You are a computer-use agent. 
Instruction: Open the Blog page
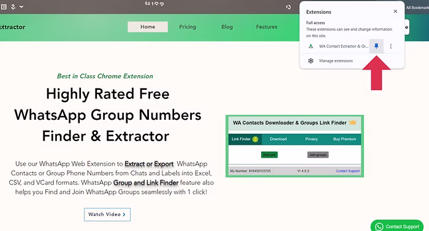coord(227,27)
